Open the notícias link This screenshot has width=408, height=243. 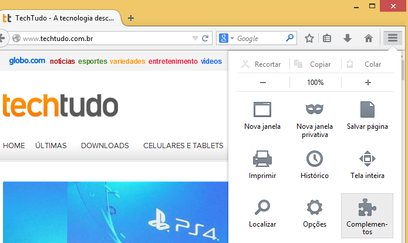pos(62,61)
